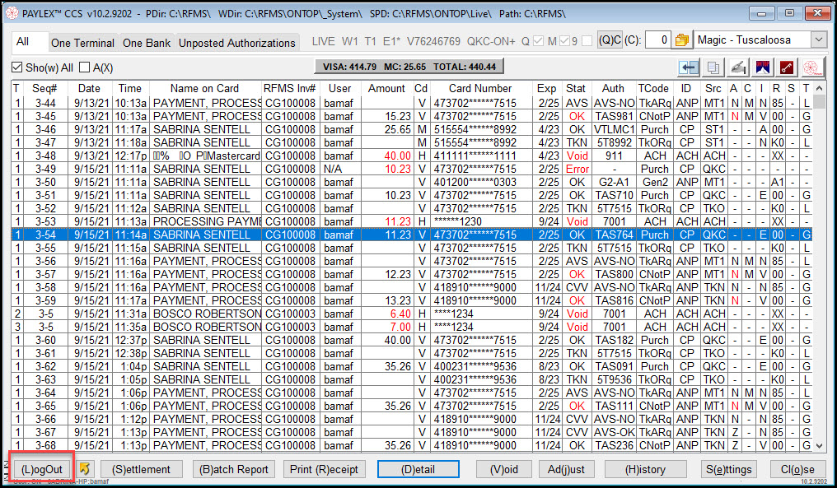The image size is (837, 488).
Task: Sort by the Date column header
Action: point(89,89)
